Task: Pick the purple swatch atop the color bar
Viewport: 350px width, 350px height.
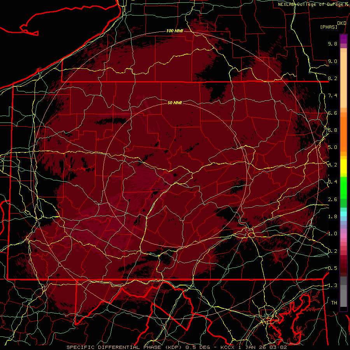Action: (x=343, y=39)
